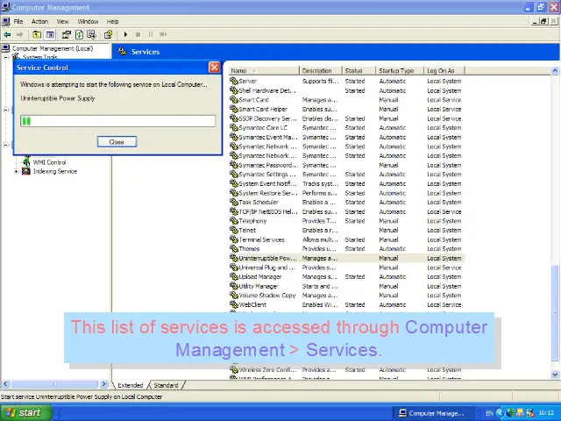Click the Start Service play icon
Image resolution: width=561 pixels, height=421 pixels.
pyautogui.click(x=125, y=34)
